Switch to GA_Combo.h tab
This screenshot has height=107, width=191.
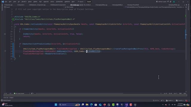87,5
